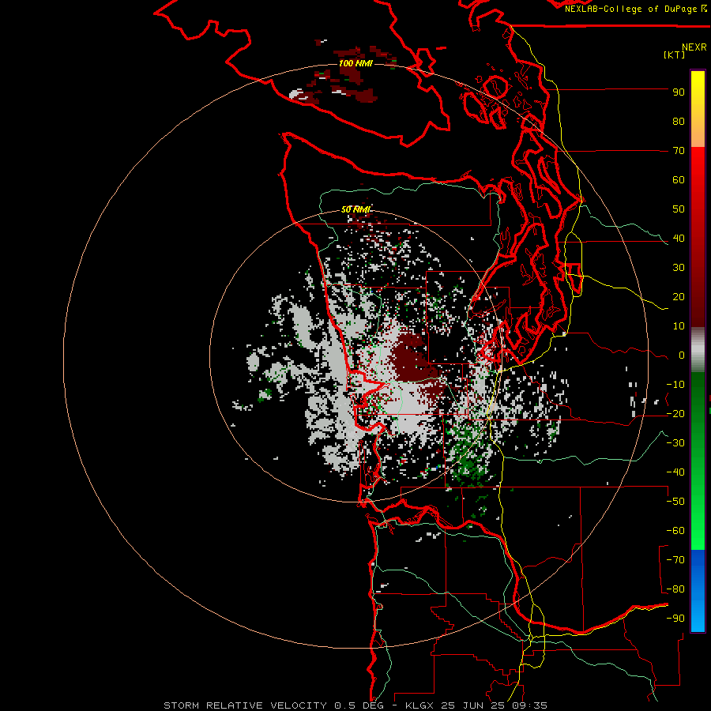This screenshot has width=711, height=711.
Task: Click the -20 value on velocity scale
Action: coord(675,414)
